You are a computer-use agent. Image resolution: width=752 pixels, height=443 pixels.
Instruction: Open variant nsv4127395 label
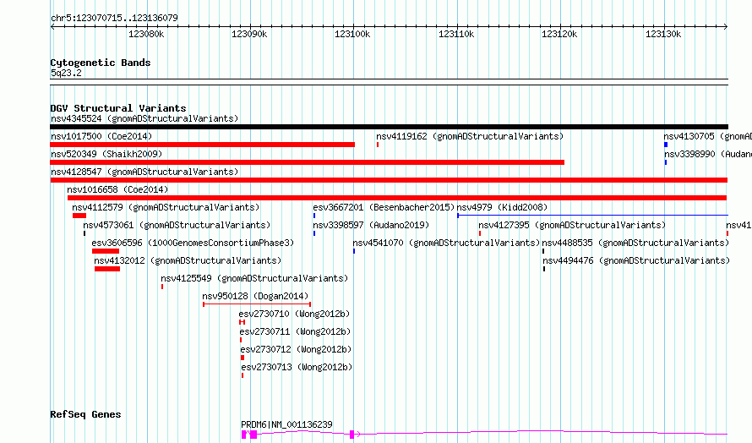click(572, 225)
